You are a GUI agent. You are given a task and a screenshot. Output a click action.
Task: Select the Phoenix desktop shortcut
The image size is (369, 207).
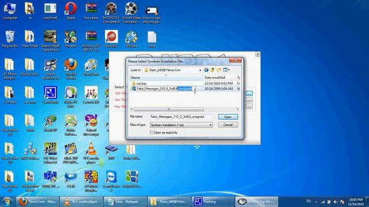click(x=70, y=39)
